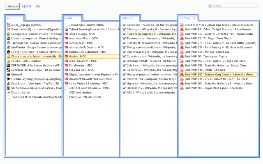
Task: Click the Steam favicon beside Recettear
Action: tap(8, 70)
